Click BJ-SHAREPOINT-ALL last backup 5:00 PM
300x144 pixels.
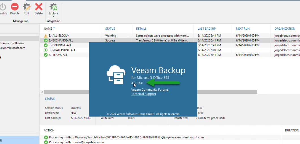(x=209, y=50)
